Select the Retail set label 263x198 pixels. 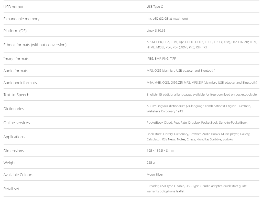point(11,189)
